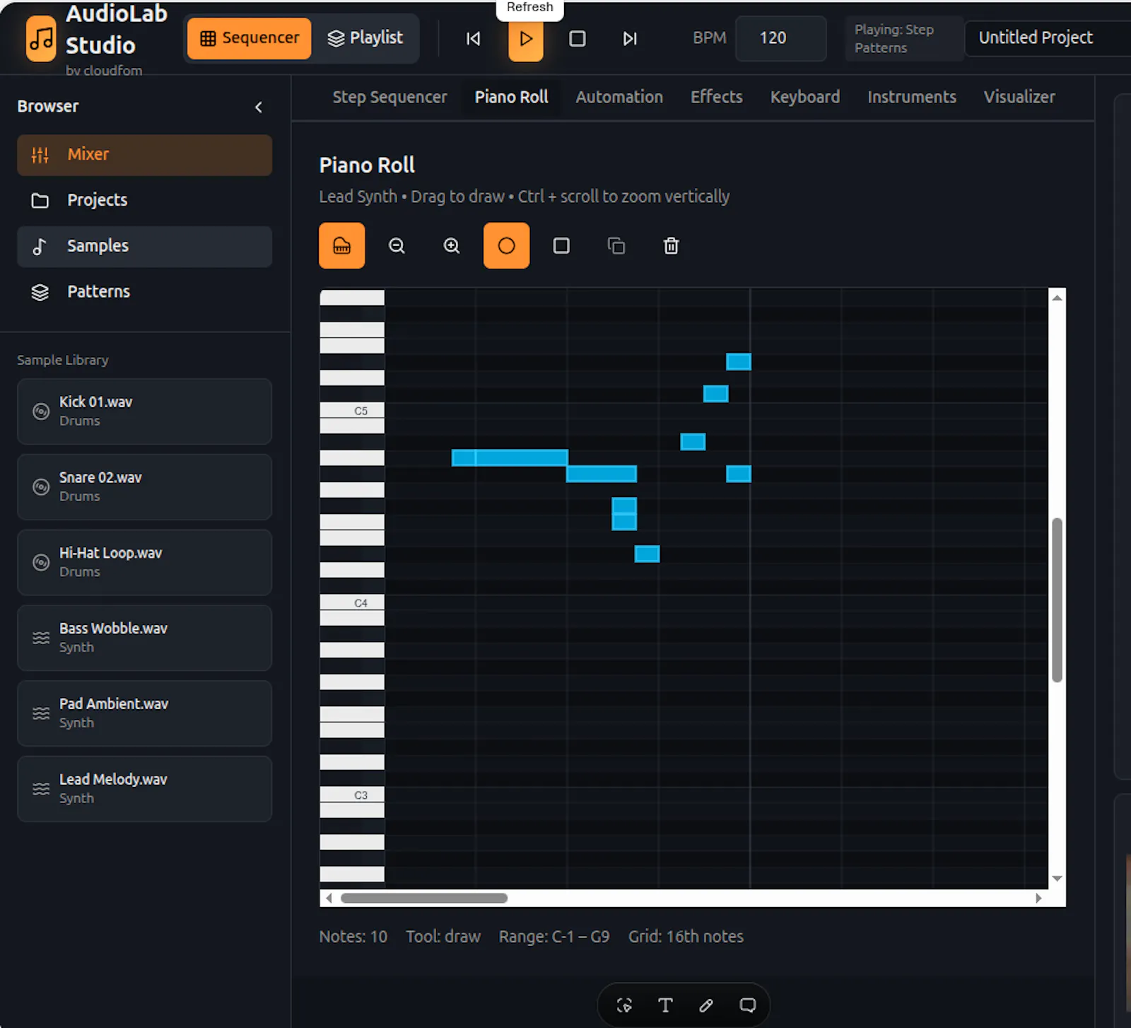Open the Effects tab
This screenshot has width=1131, height=1028.
pyautogui.click(x=716, y=97)
